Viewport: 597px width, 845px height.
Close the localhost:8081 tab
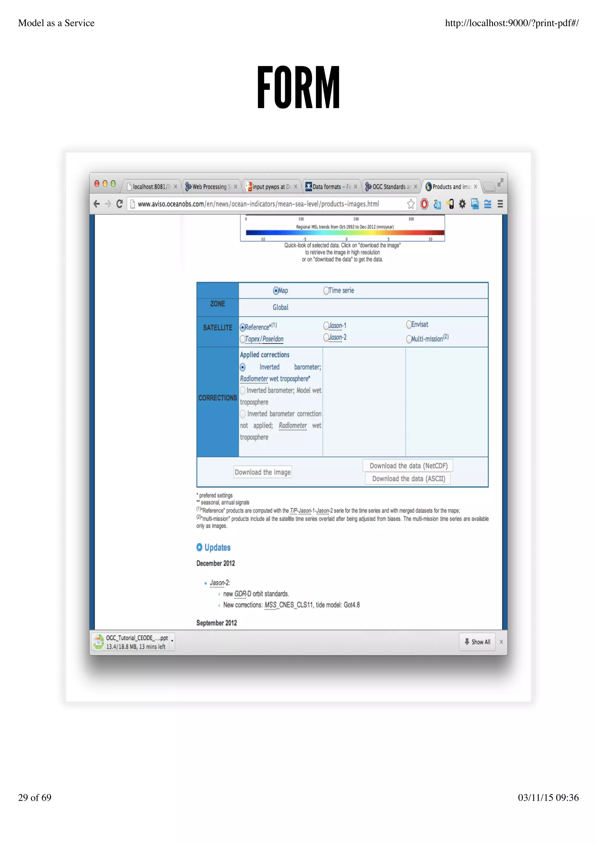pos(175,187)
